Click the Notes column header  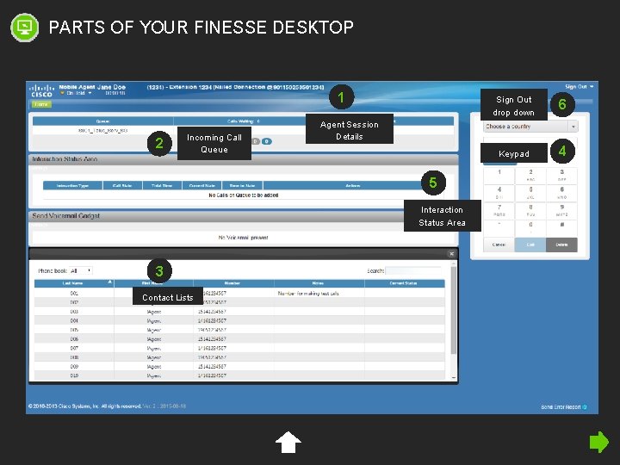coord(319,283)
